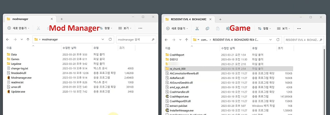The width and height of the screenshot is (330, 115).
Task: Select the Updater.exe application icon
Action: pos(9,92)
